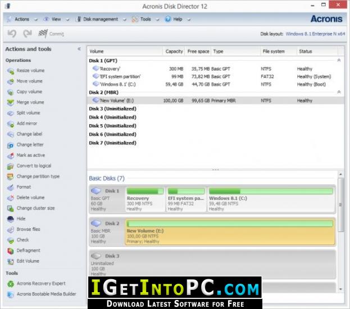Click the Merge volume icon
This screenshot has width=350, height=309.
(11, 102)
